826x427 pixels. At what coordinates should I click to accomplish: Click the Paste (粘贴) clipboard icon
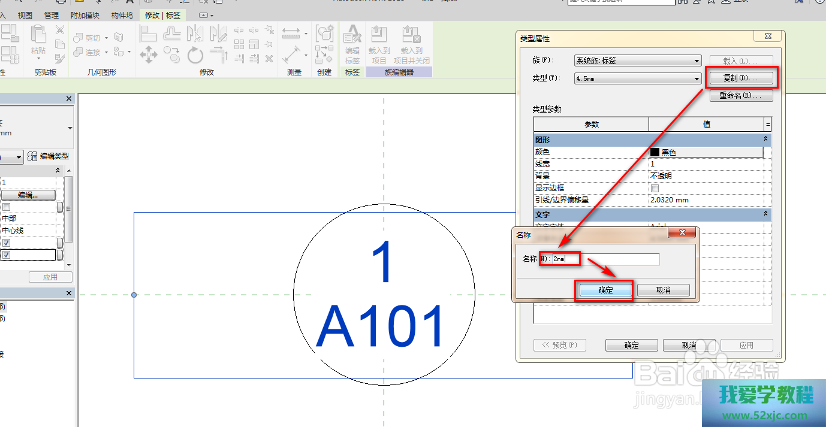(38, 38)
